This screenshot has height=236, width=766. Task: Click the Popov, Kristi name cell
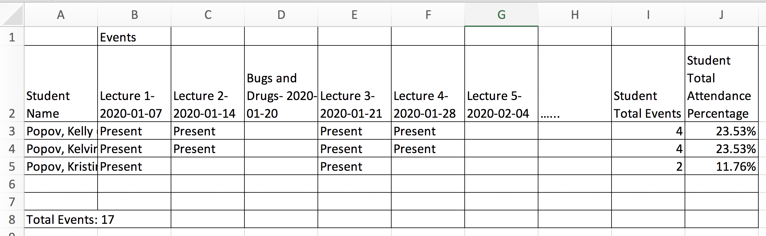pyautogui.click(x=61, y=166)
